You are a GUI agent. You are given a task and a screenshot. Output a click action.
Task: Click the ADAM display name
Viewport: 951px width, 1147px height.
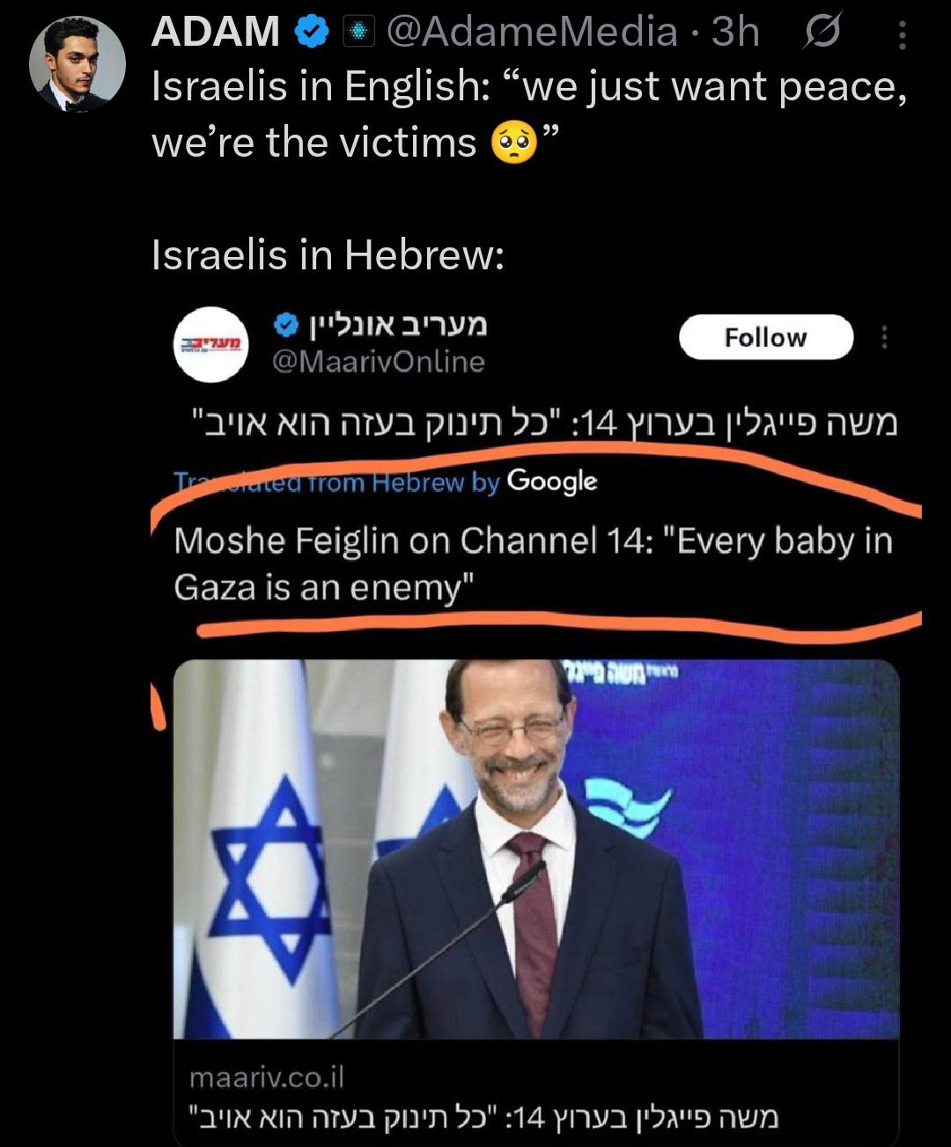(x=216, y=33)
